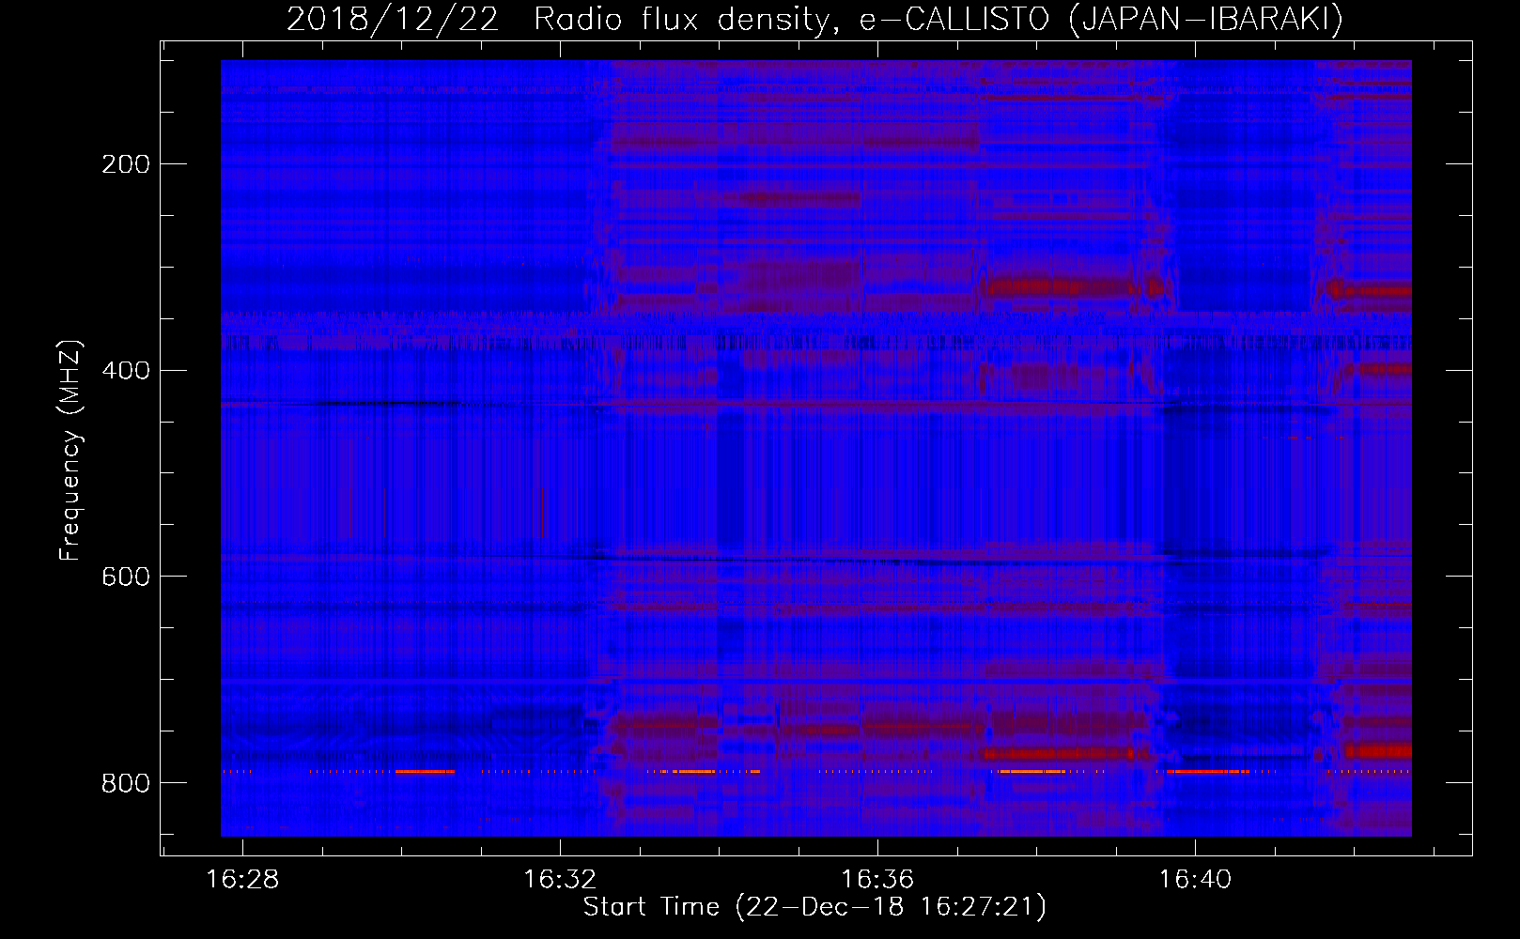Image resolution: width=1520 pixels, height=939 pixels.
Task: Click the 'Frequency (MHZ)' axis label
Action: (x=70, y=450)
